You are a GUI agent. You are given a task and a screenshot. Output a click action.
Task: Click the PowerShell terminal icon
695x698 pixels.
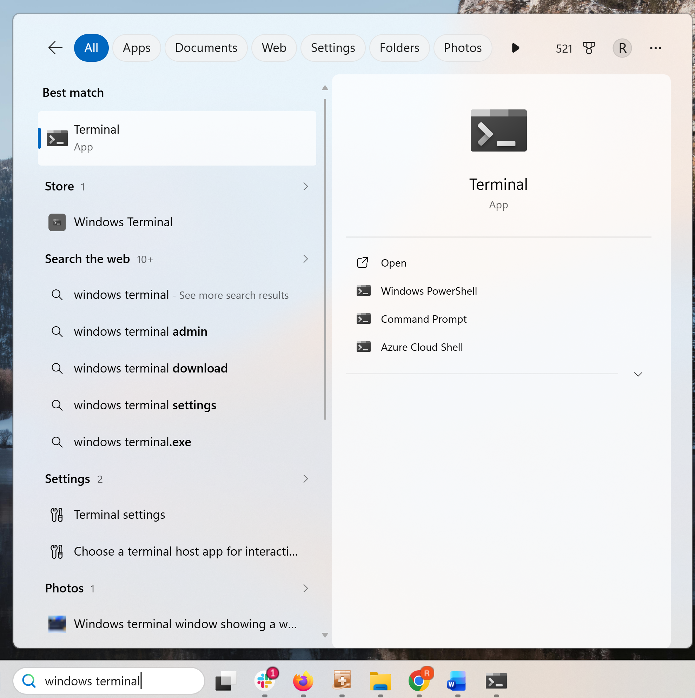point(363,291)
